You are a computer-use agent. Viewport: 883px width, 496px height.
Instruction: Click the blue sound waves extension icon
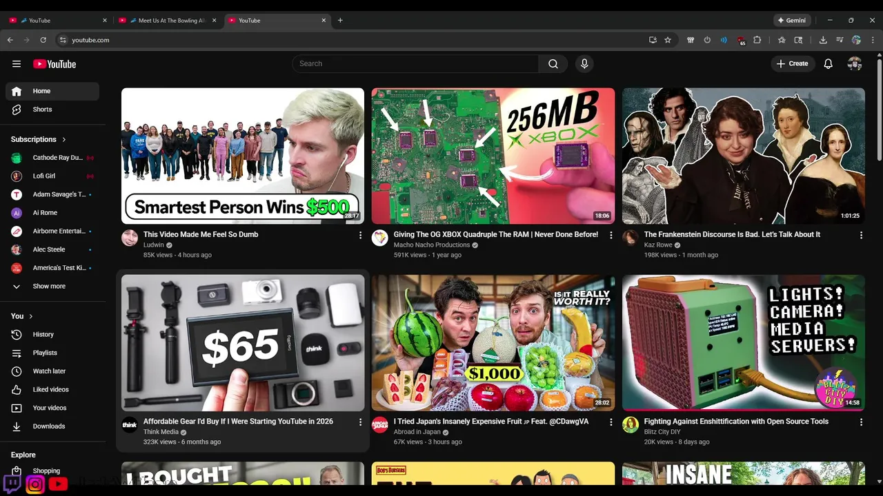724,40
